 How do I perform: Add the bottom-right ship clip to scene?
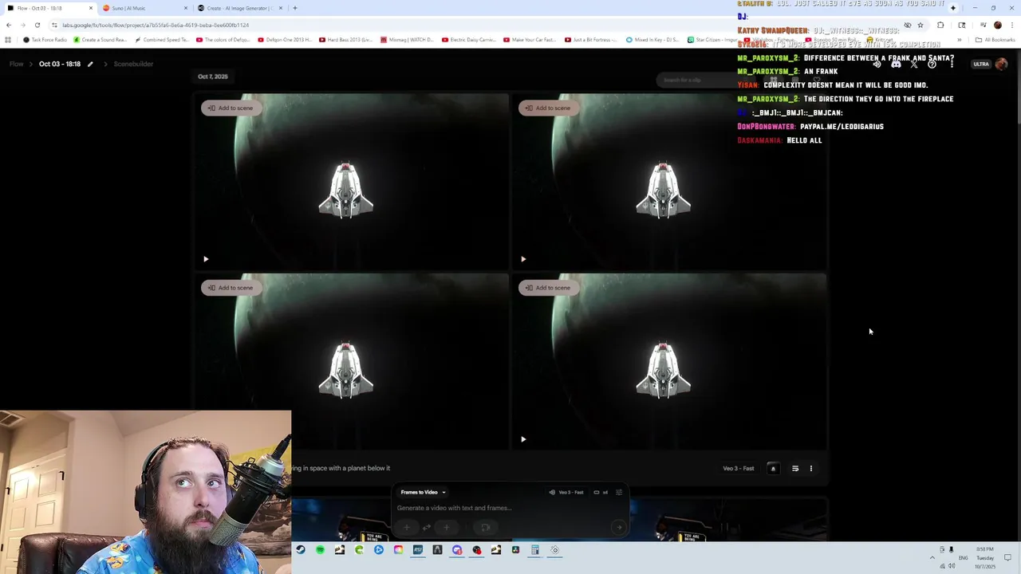pos(548,288)
